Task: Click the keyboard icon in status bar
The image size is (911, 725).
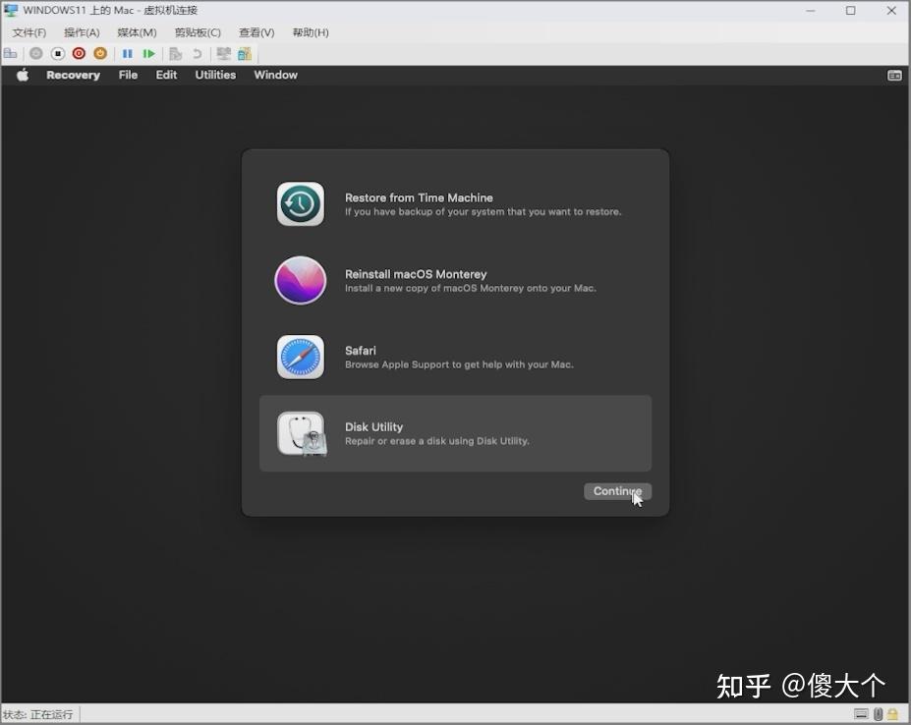Action: (x=862, y=714)
